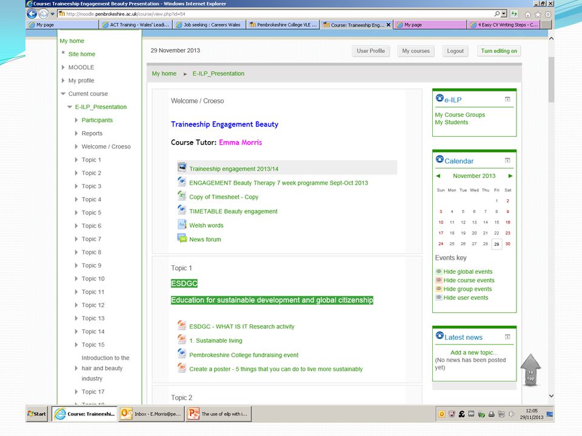Click the page scrollbar down arrow
Viewport: 582px width, 436px height.
pos(551,395)
